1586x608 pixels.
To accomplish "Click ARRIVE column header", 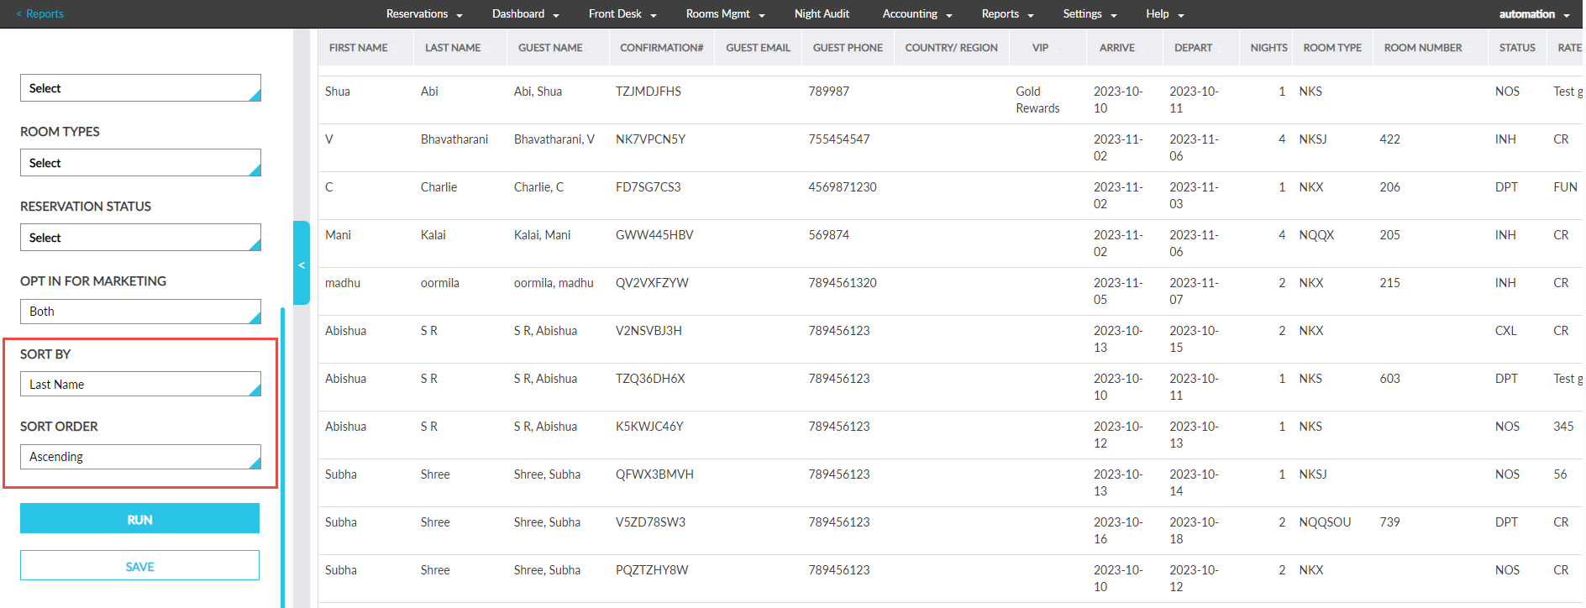I will point(1116,48).
